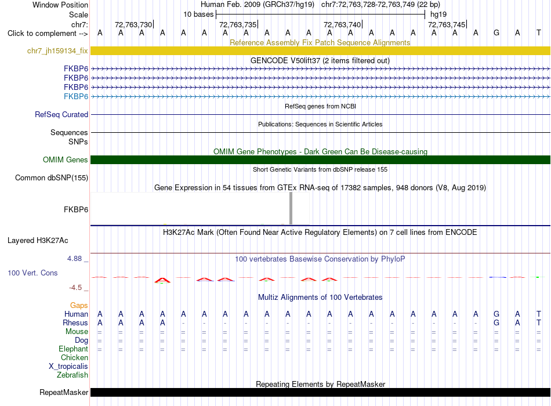Click the 'OMIM Genes' track label
551x406 pixels.
pyautogui.click(x=66, y=159)
